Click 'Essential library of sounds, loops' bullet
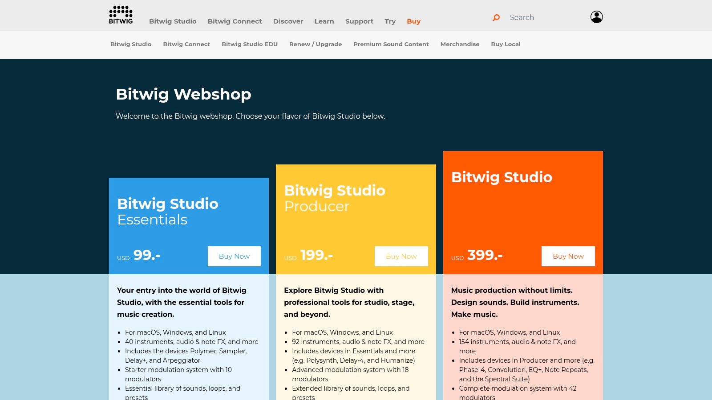712x400 pixels. [182, 393]
